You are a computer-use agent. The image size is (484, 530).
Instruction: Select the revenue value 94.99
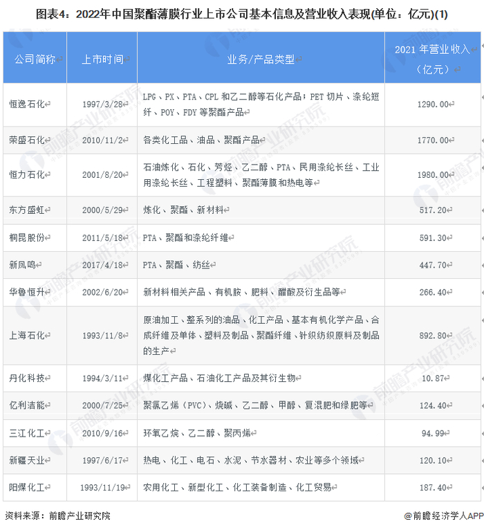433,433
